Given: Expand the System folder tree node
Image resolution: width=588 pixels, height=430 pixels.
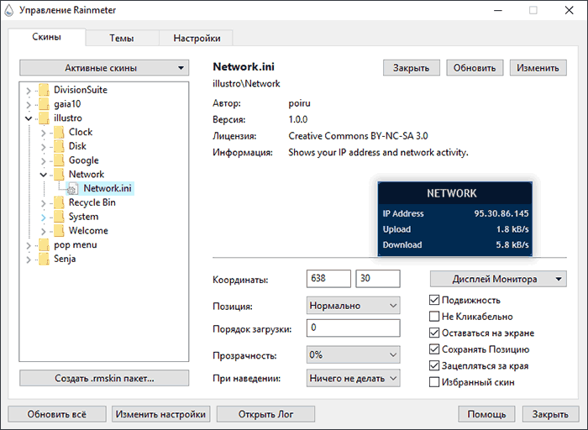Looking at the screenshot, I should tap(43, 217).
